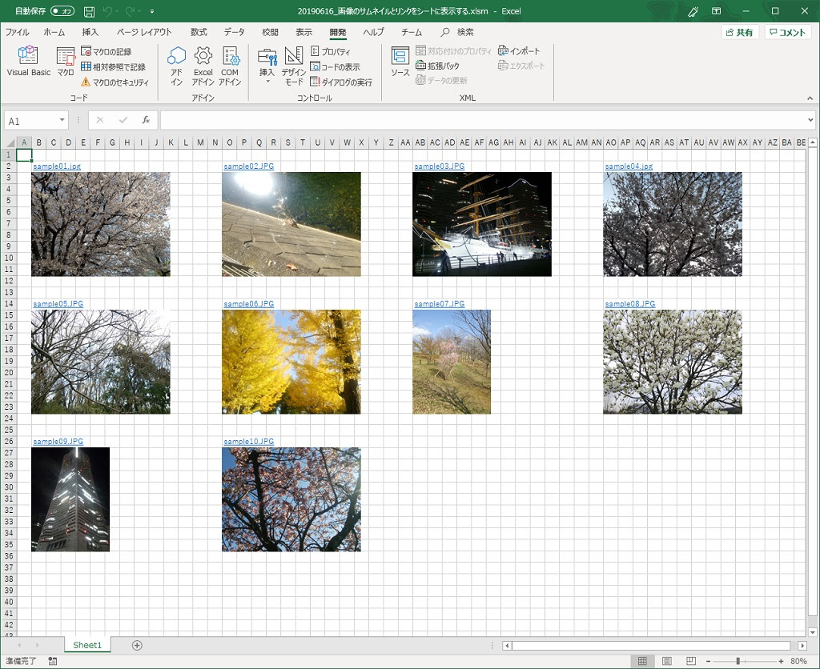Open Quick Access Toolbar customize menu
The height and width of the screenshot is (669, 820).
click(x=151, y=11)
